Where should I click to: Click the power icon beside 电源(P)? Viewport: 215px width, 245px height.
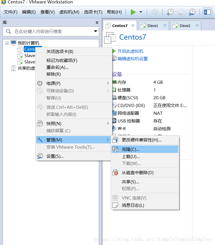pyautogui.click(x=40, y=83)
